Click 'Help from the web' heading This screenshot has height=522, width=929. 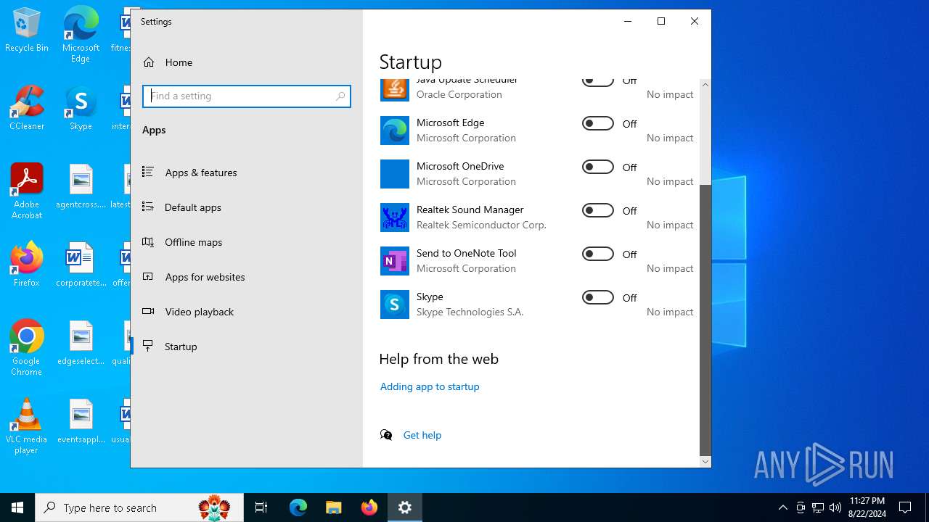(x=439, y=359)
